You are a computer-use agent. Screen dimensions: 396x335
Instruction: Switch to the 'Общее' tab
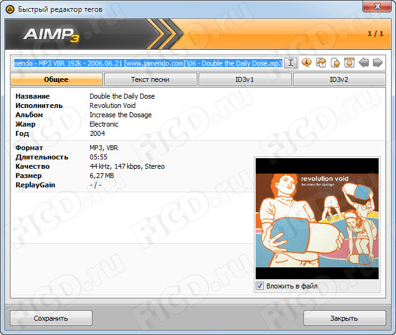click(x=56, y=79)
